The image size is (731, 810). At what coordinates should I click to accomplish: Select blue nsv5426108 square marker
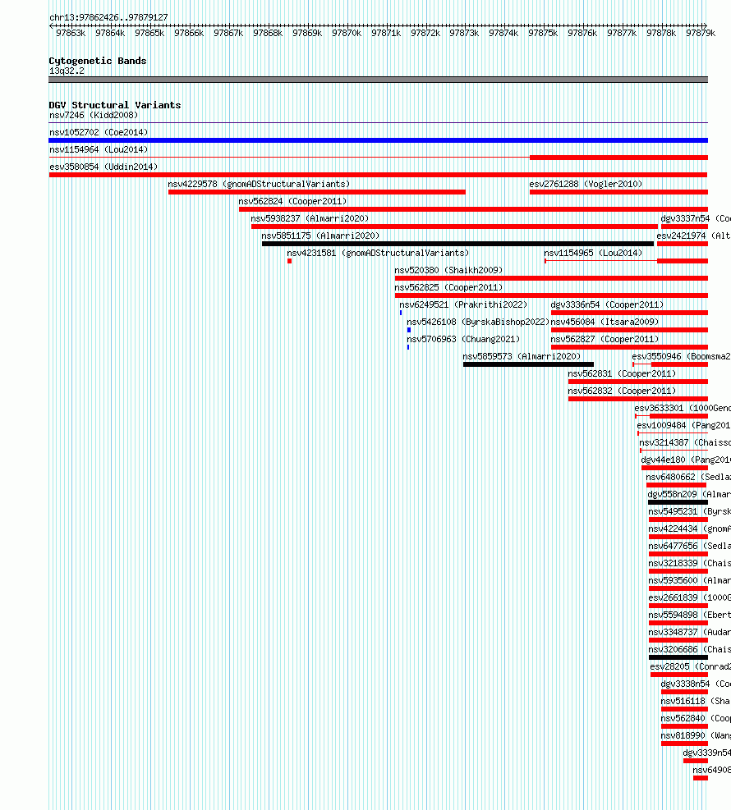pos(409,330)
